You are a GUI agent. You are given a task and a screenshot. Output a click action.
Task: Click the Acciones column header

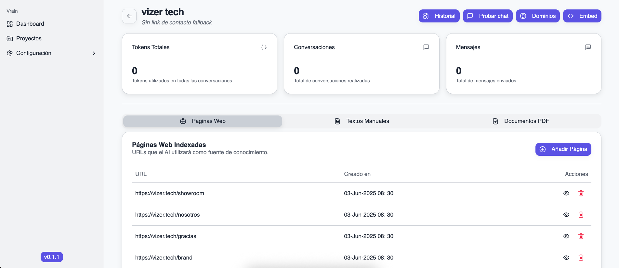click(x=576, y=174)
